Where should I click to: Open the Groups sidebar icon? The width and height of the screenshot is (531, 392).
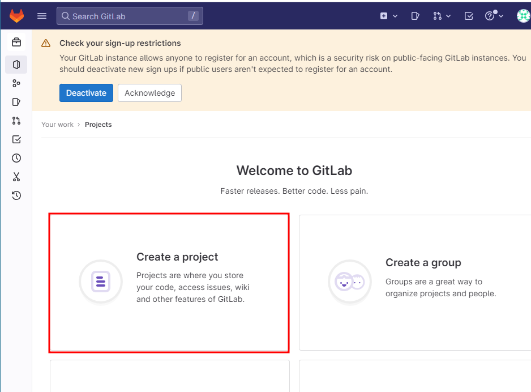(16, 83)
